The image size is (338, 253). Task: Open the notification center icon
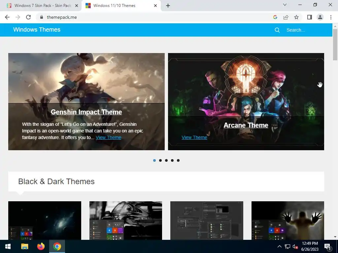coord(327,247)
